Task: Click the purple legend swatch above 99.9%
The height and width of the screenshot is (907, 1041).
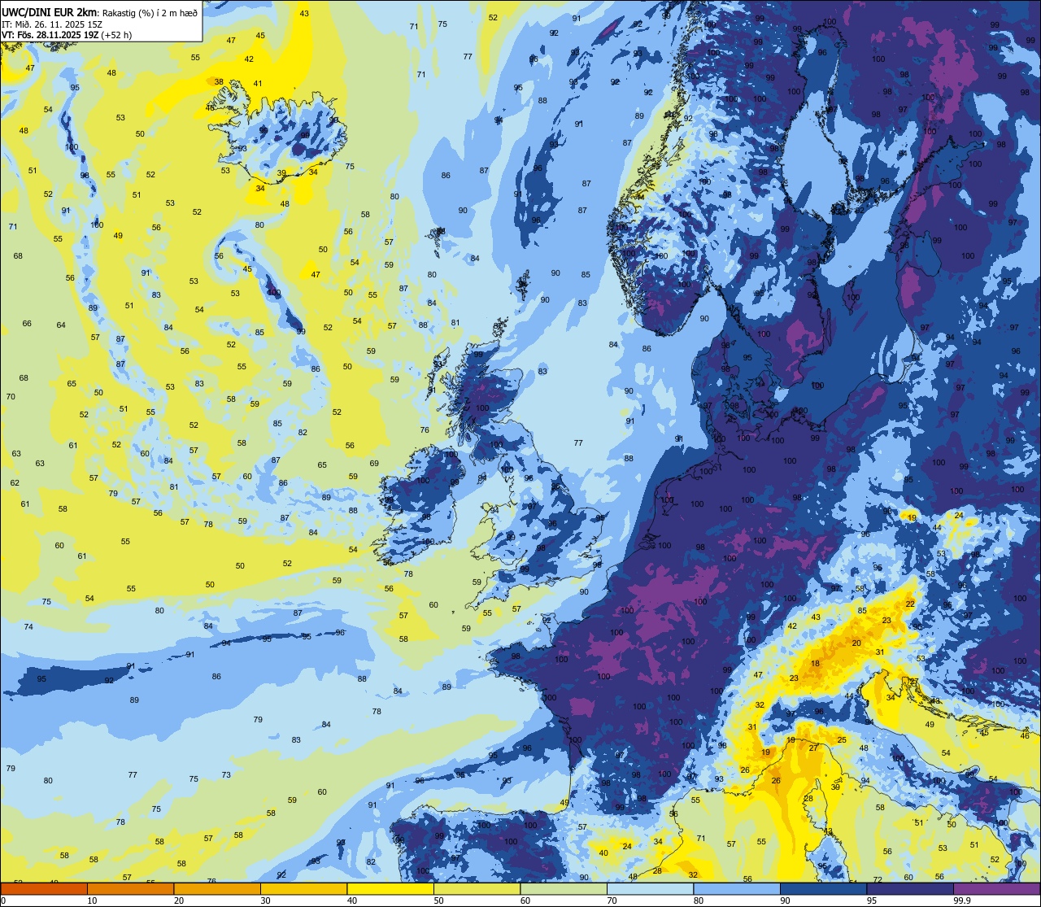Action: [x=996, y=888]
